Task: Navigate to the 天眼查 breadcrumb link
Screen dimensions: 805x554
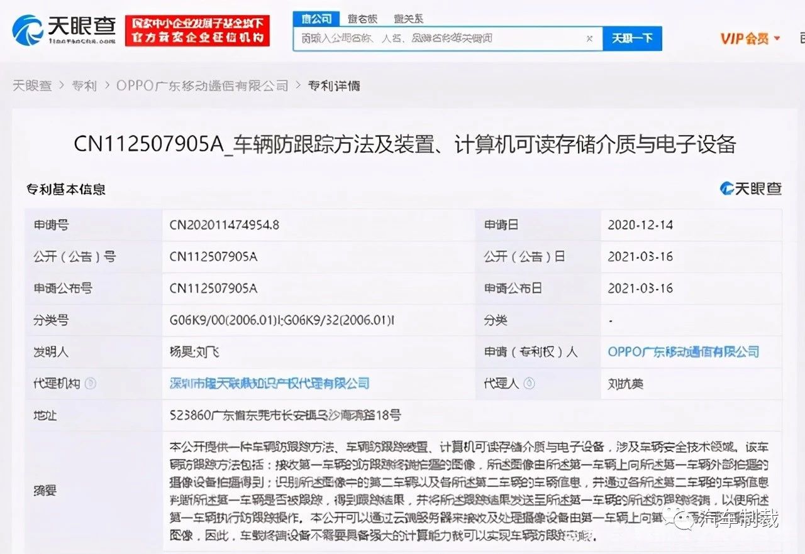Action: click(x=31, y=85)
